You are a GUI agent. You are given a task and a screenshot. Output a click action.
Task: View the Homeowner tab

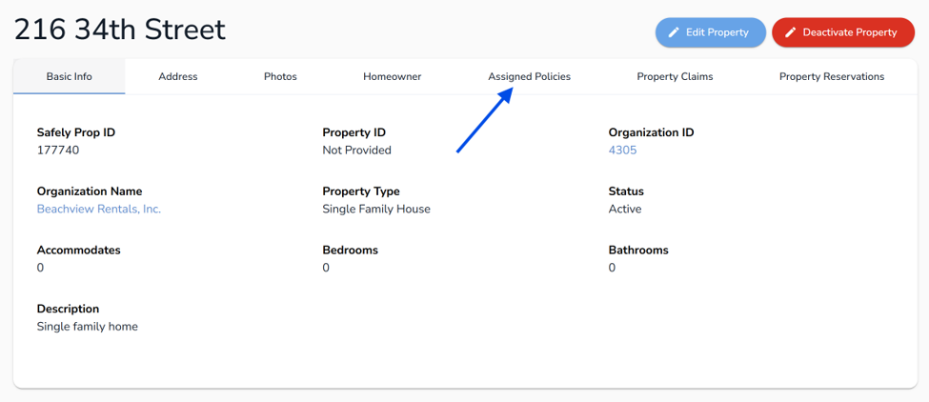[393, 76]
